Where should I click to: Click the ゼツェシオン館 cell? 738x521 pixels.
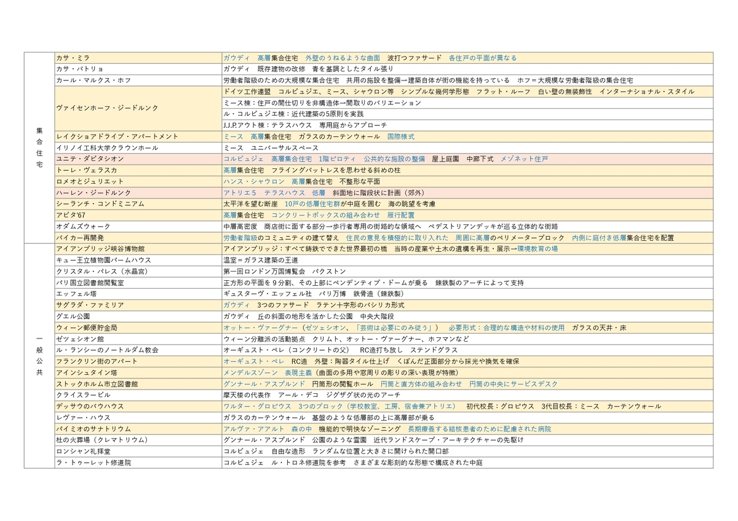138,339
